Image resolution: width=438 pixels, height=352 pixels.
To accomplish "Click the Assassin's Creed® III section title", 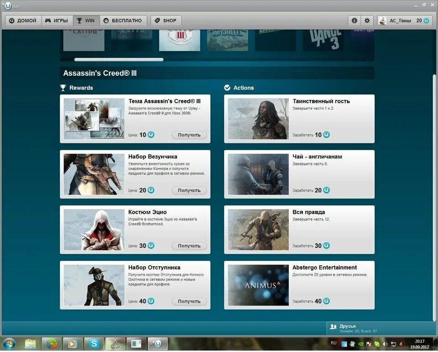I will pos(100,73).
